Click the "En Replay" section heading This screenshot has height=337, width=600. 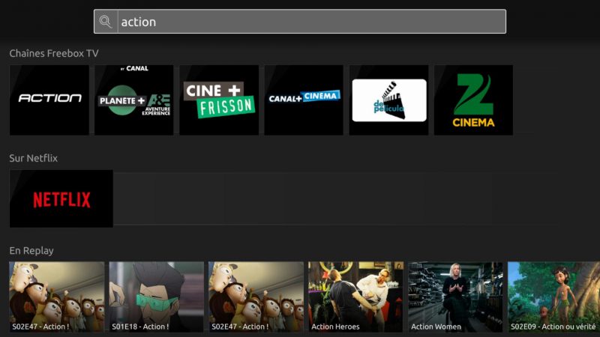[31, 251]
